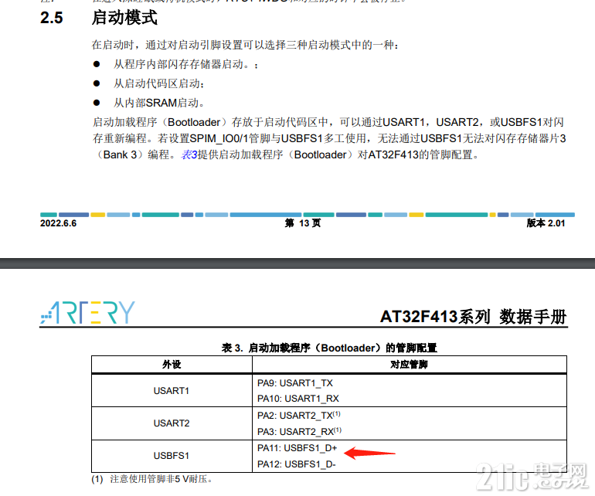Click the page number 第 13 页
The image size is (595, 496).
coord(303,223)
